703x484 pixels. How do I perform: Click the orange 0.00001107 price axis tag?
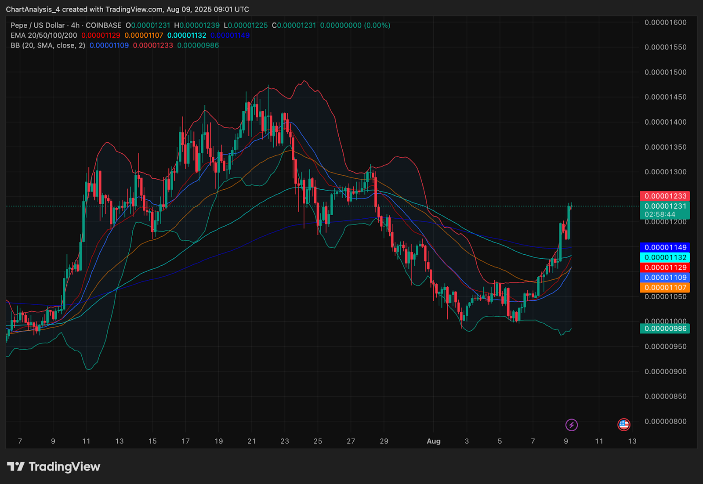665,288
